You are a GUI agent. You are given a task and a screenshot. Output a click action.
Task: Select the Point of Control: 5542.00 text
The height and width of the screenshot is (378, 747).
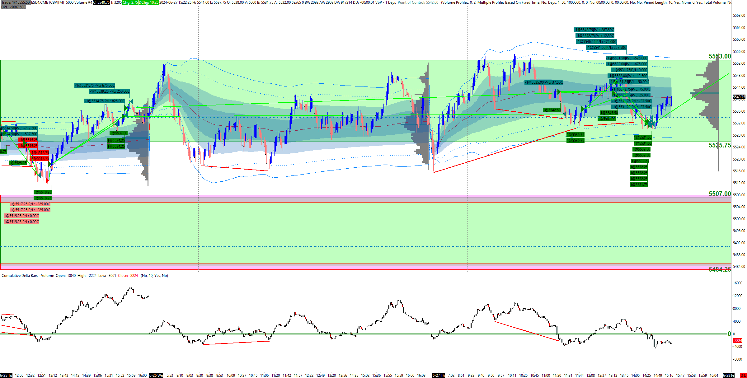pos(418,2)
